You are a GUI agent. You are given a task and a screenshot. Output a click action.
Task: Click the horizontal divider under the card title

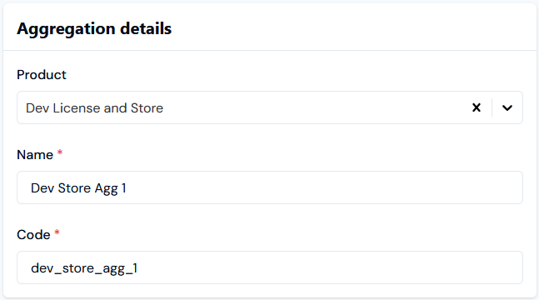click(270, 51)
